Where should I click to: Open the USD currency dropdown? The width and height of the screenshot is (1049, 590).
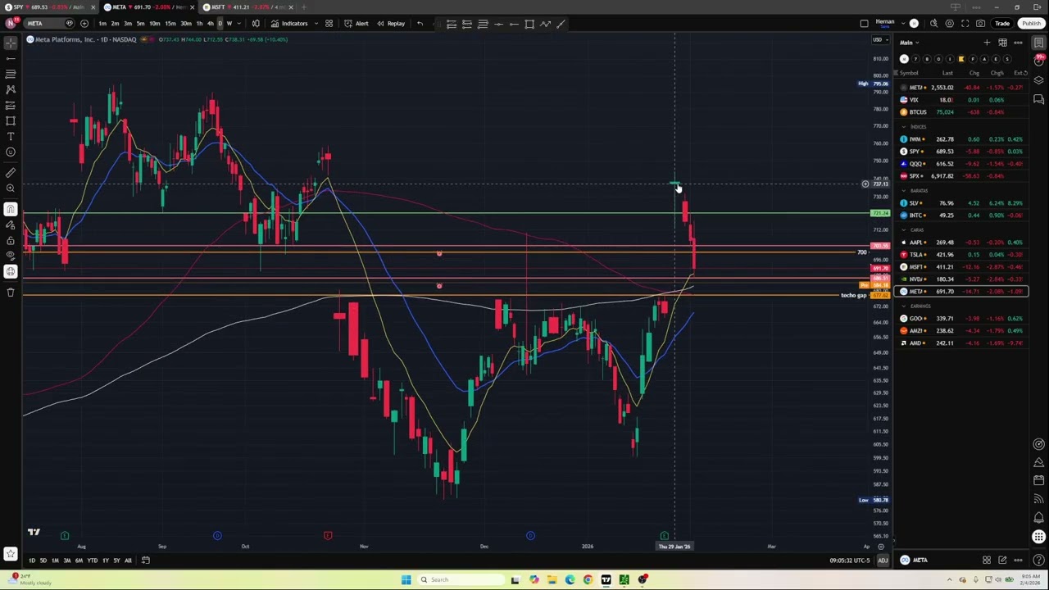[879, 40]
